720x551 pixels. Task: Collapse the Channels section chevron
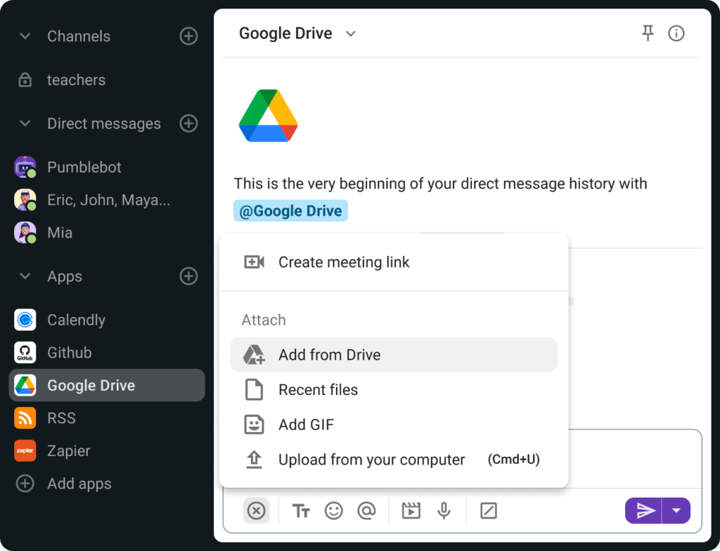click(25, 36)
